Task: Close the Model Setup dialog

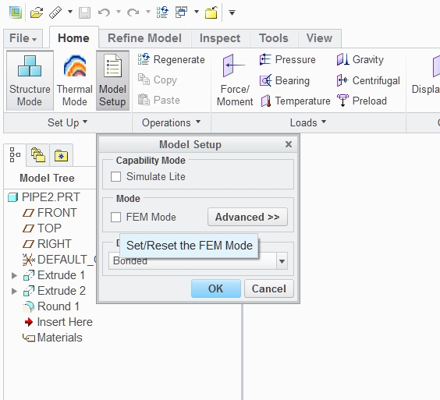Action: 289,144
